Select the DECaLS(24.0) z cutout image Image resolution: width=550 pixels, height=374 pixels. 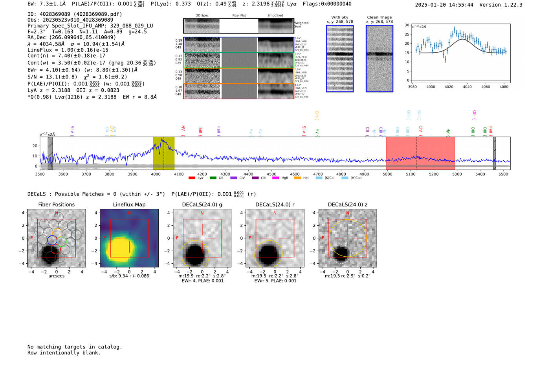348,238
